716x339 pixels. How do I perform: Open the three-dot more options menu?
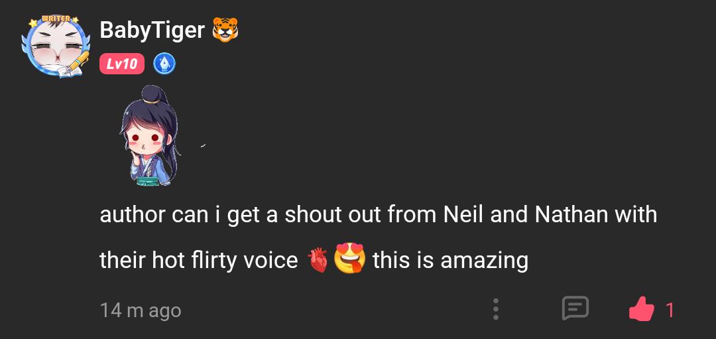(496, 309)
